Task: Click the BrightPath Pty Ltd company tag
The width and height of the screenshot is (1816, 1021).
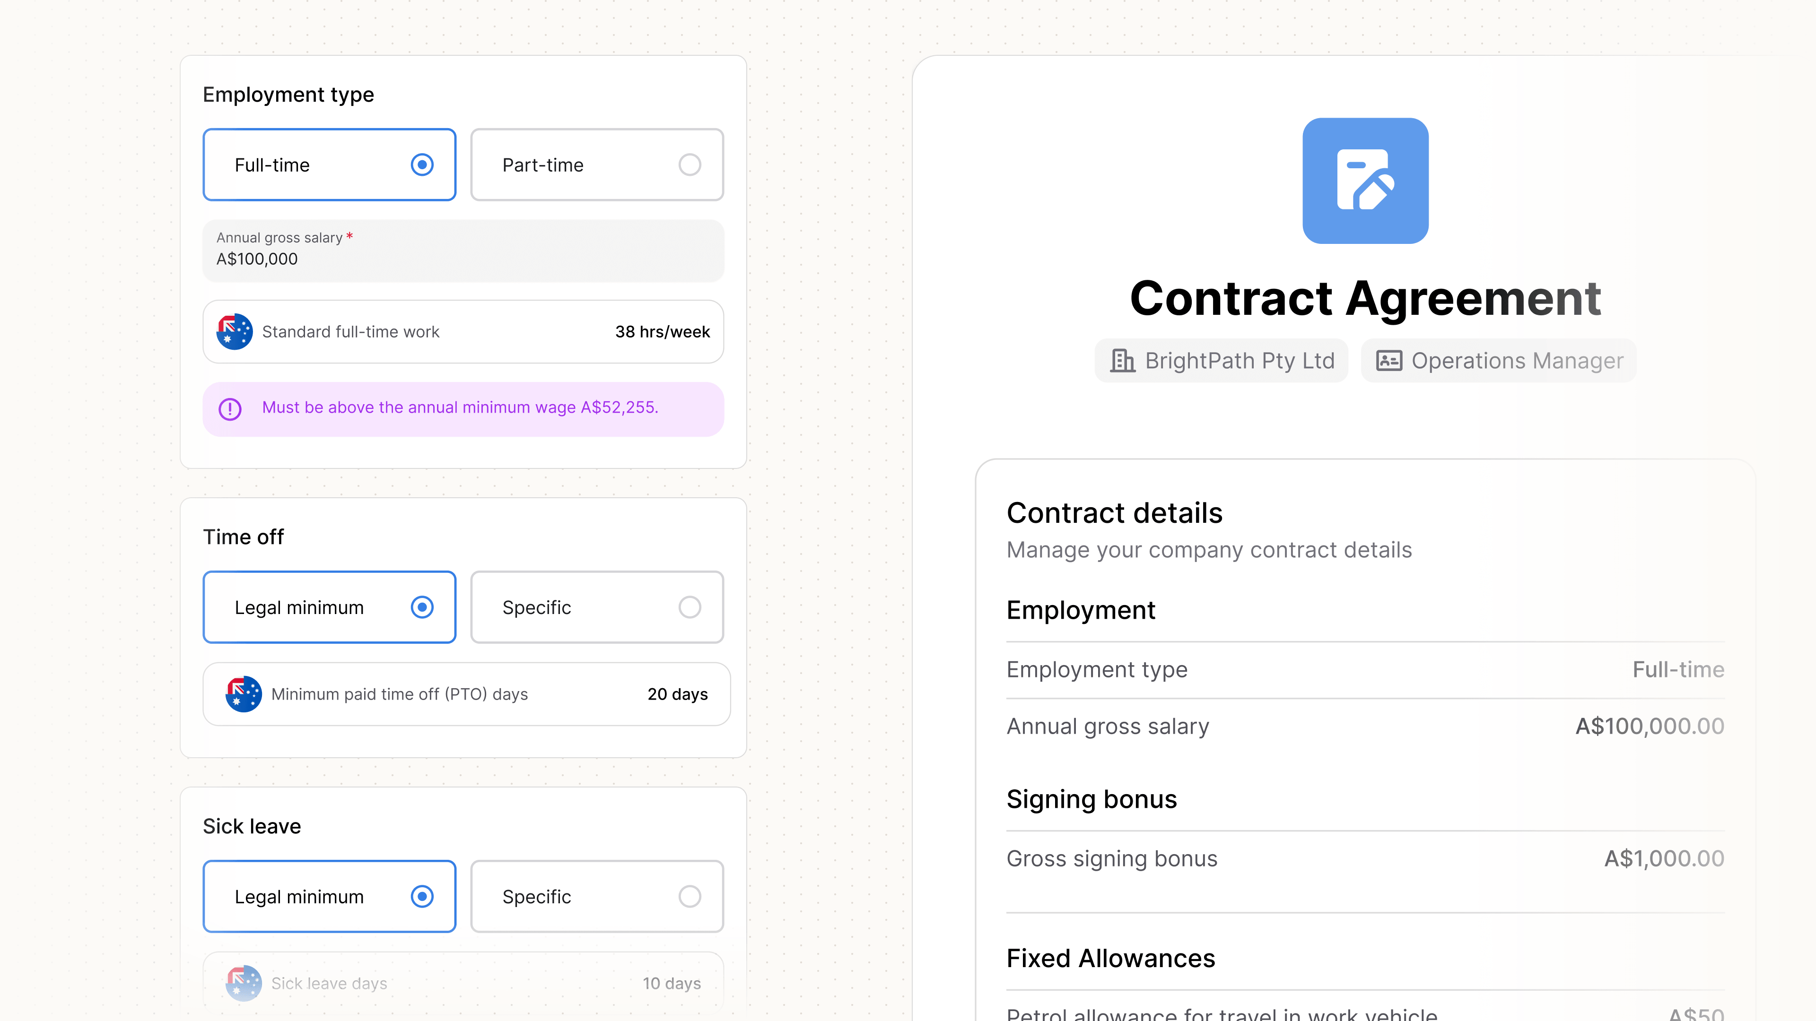Action: click(1221, 361)
